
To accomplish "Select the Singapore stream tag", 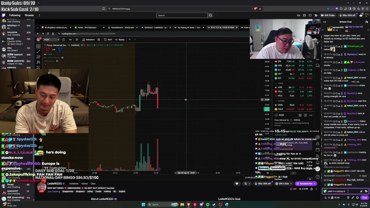I will tap(80, 191).
